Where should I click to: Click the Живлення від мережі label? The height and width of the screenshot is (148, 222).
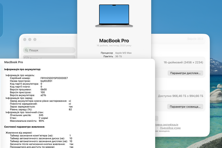click(x=19, y=132)
